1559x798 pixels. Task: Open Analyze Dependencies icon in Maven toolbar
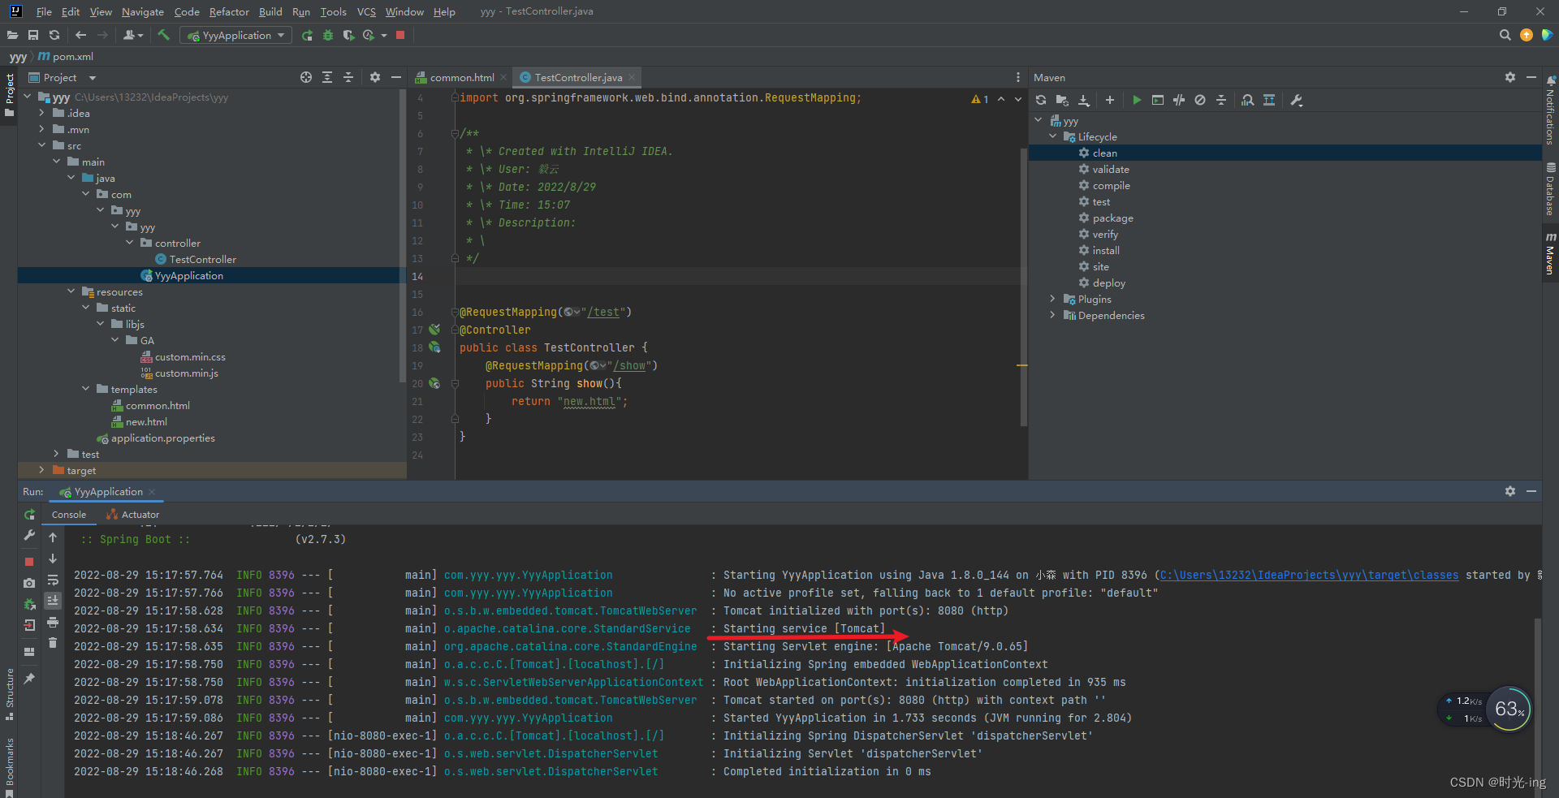pos(1248,100)
